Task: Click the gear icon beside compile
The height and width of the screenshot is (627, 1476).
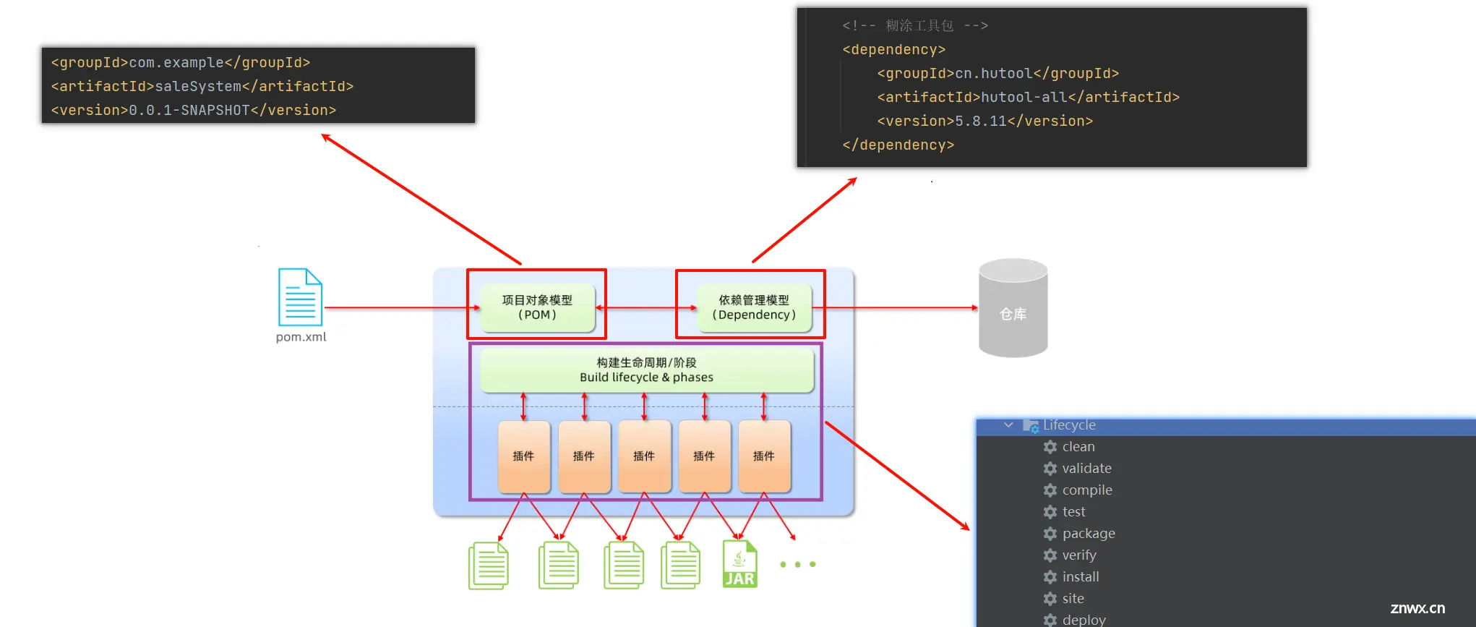Action: point(1050,490)
